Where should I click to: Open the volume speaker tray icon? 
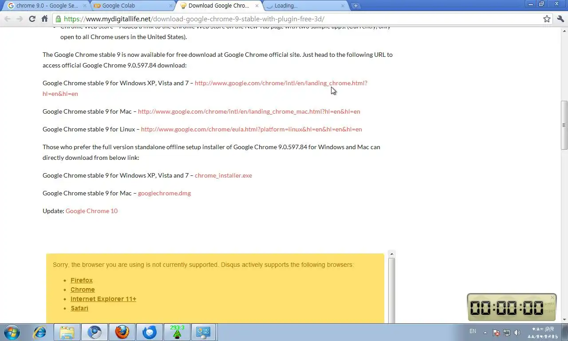pyautogui.click(x=517, y=332)
